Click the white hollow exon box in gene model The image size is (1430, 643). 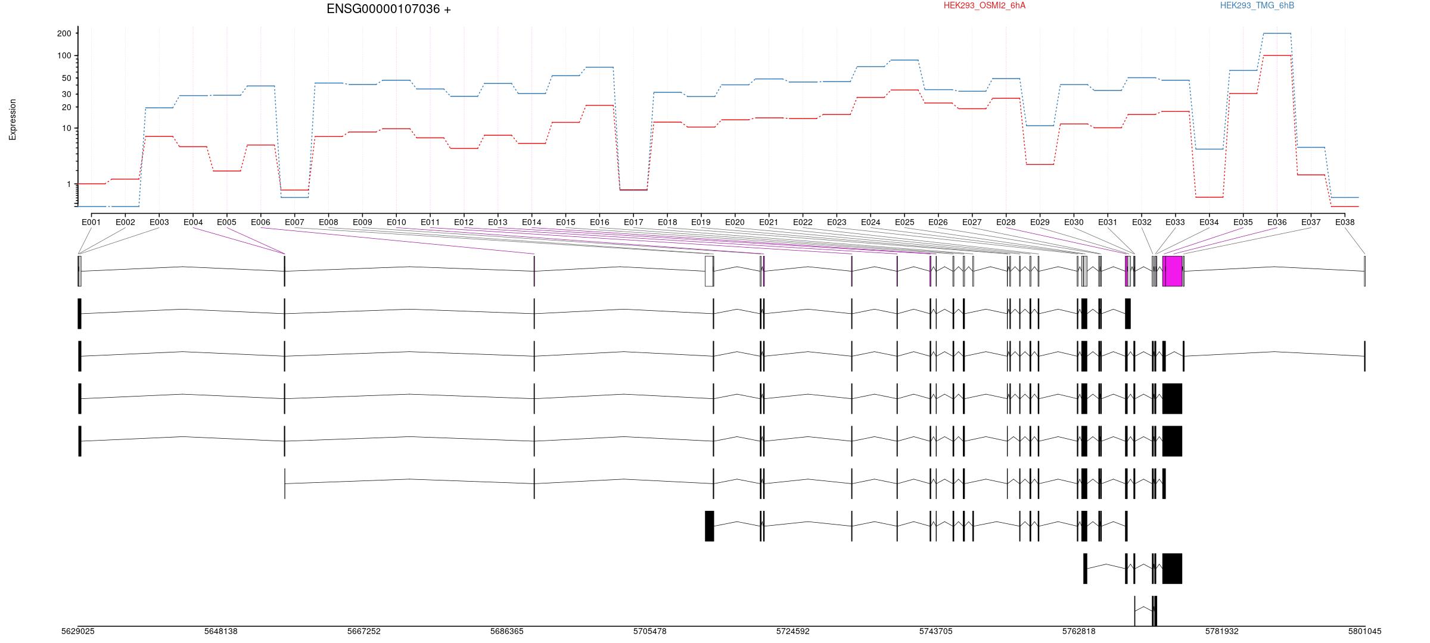click(709, 271)
